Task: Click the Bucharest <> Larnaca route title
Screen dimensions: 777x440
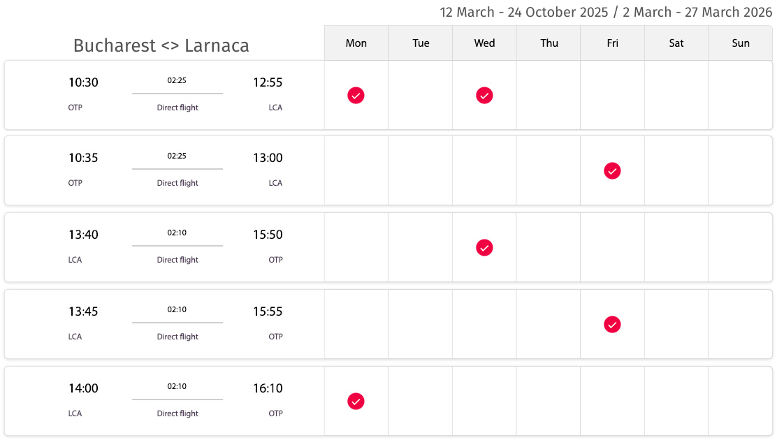Action: point(161,45)
